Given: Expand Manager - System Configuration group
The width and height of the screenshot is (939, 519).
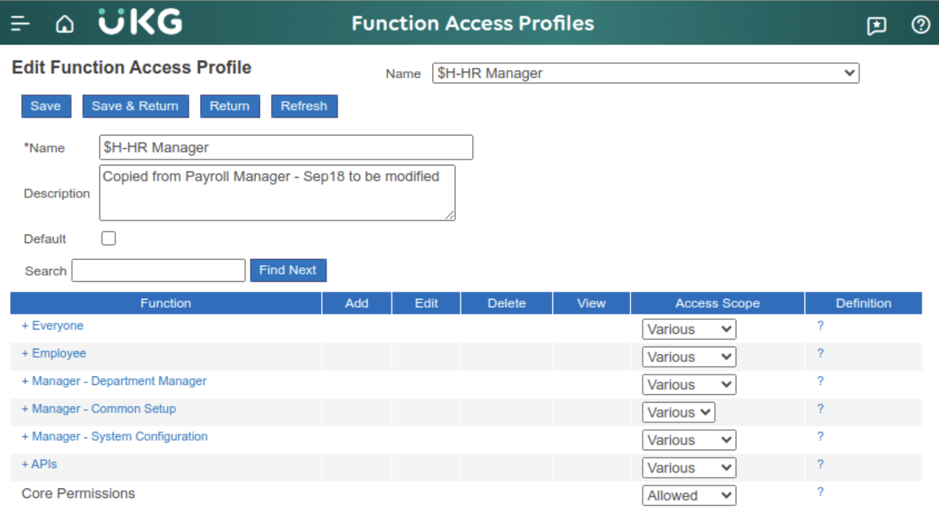Looking at the screenshot, I should coord(115,436).
